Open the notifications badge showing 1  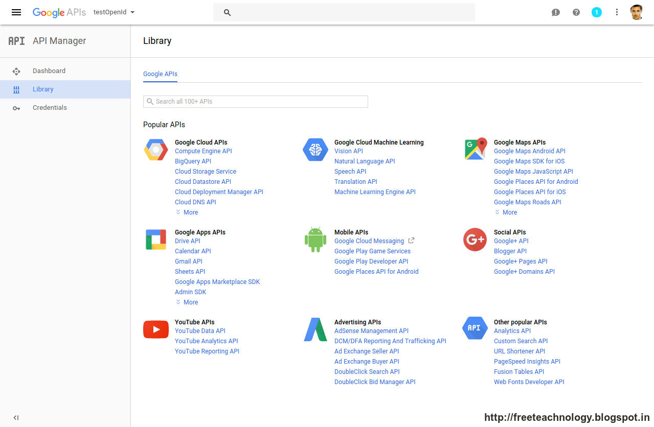click(597, 12)
